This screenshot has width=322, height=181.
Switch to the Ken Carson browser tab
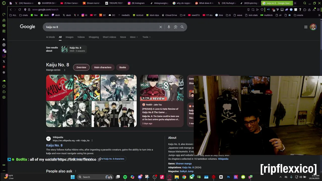tap(69, 3)
